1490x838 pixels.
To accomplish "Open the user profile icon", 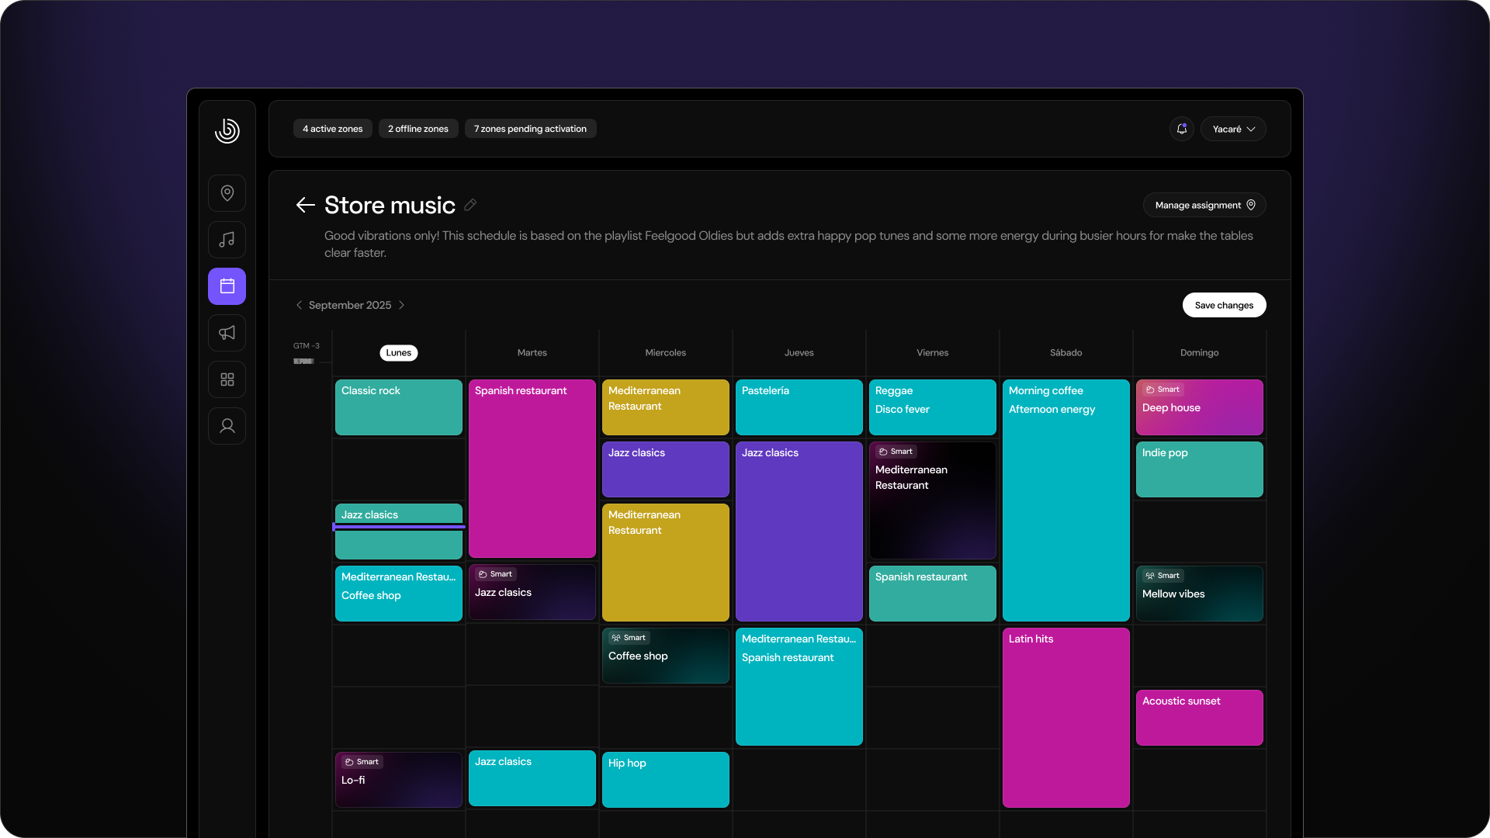I will (227, 425).
